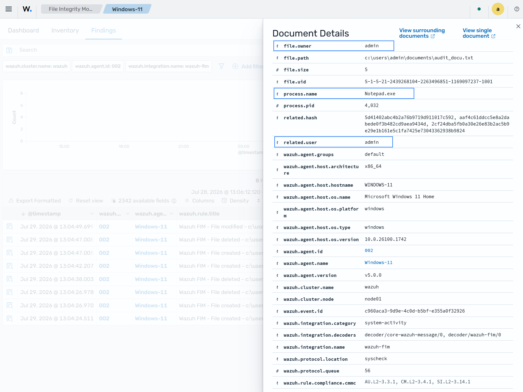This screenshot has height=392, width=523.
Task: Click Export Formatted button
Action: (35, 201)
